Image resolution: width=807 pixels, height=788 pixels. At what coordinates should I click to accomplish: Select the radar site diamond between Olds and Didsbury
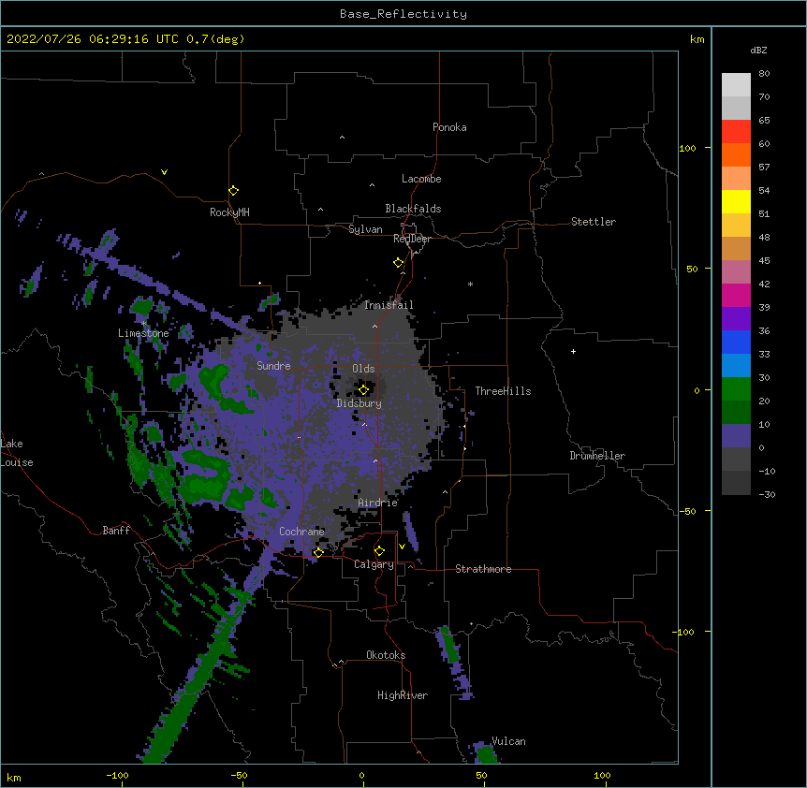[x=364, y=389]
